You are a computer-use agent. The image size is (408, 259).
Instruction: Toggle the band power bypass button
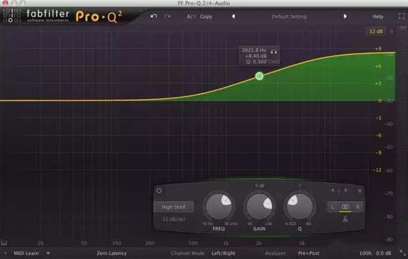point(159,190)
